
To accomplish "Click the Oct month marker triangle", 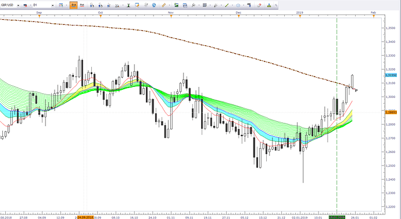I will coord(101,16).
